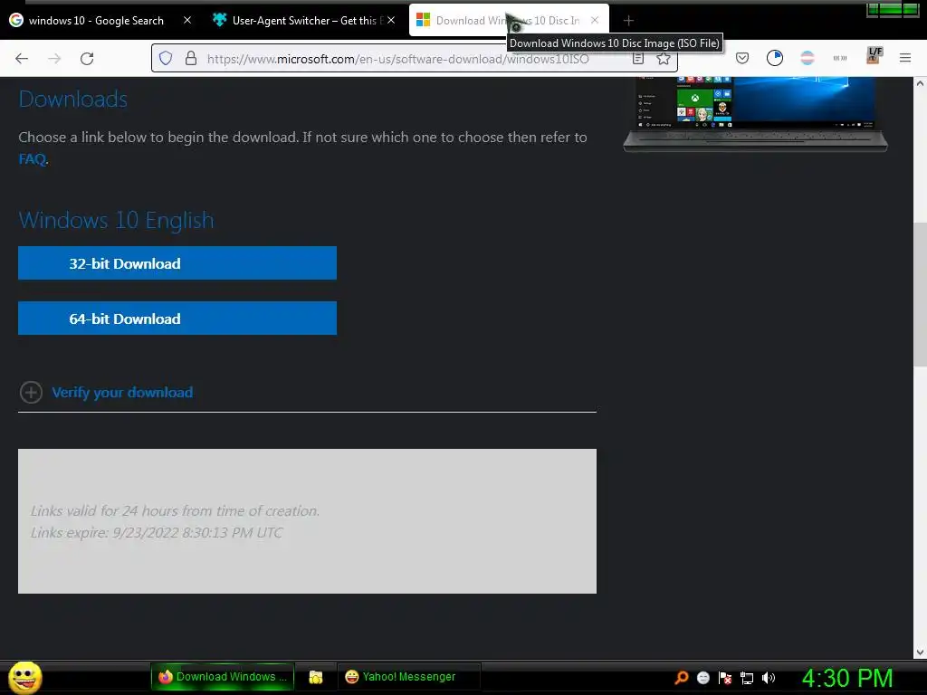Click the green window control buttons
Screen dimensions: 927x695
click(x=892, y=10)
